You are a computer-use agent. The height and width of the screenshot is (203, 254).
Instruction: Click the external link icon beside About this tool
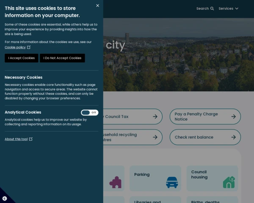click(x=31, y=139)
